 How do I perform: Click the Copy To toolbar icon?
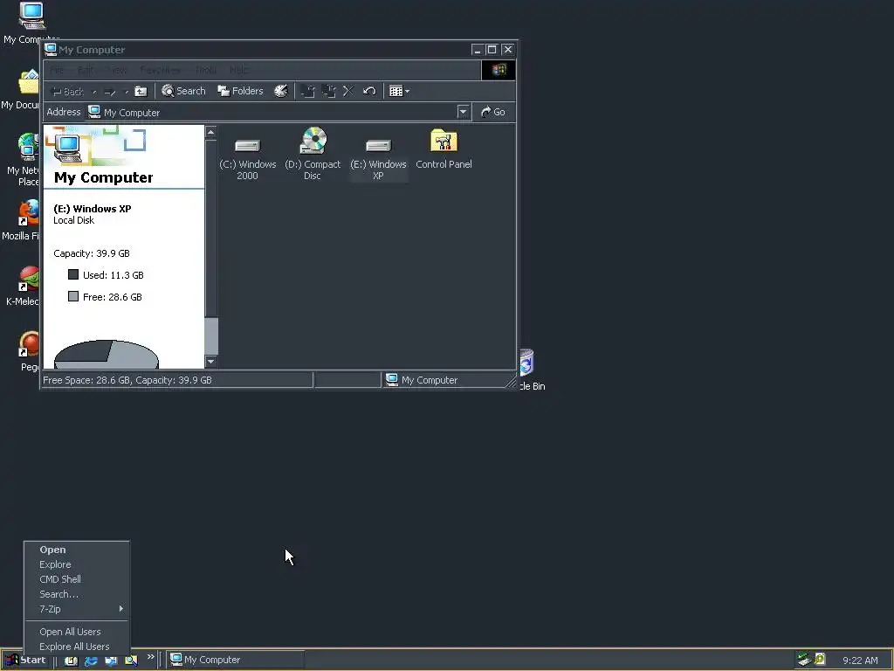(x=328, y=91)
